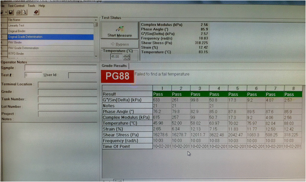
Task: Click status Temperature reading 83.15
Action: pos(203,52)
